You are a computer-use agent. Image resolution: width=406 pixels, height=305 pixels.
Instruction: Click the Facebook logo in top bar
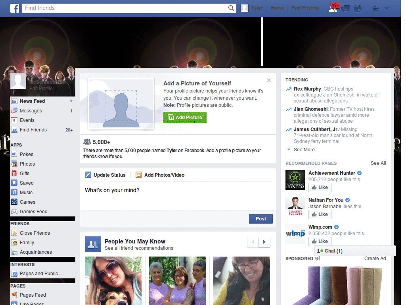point(14,8)
